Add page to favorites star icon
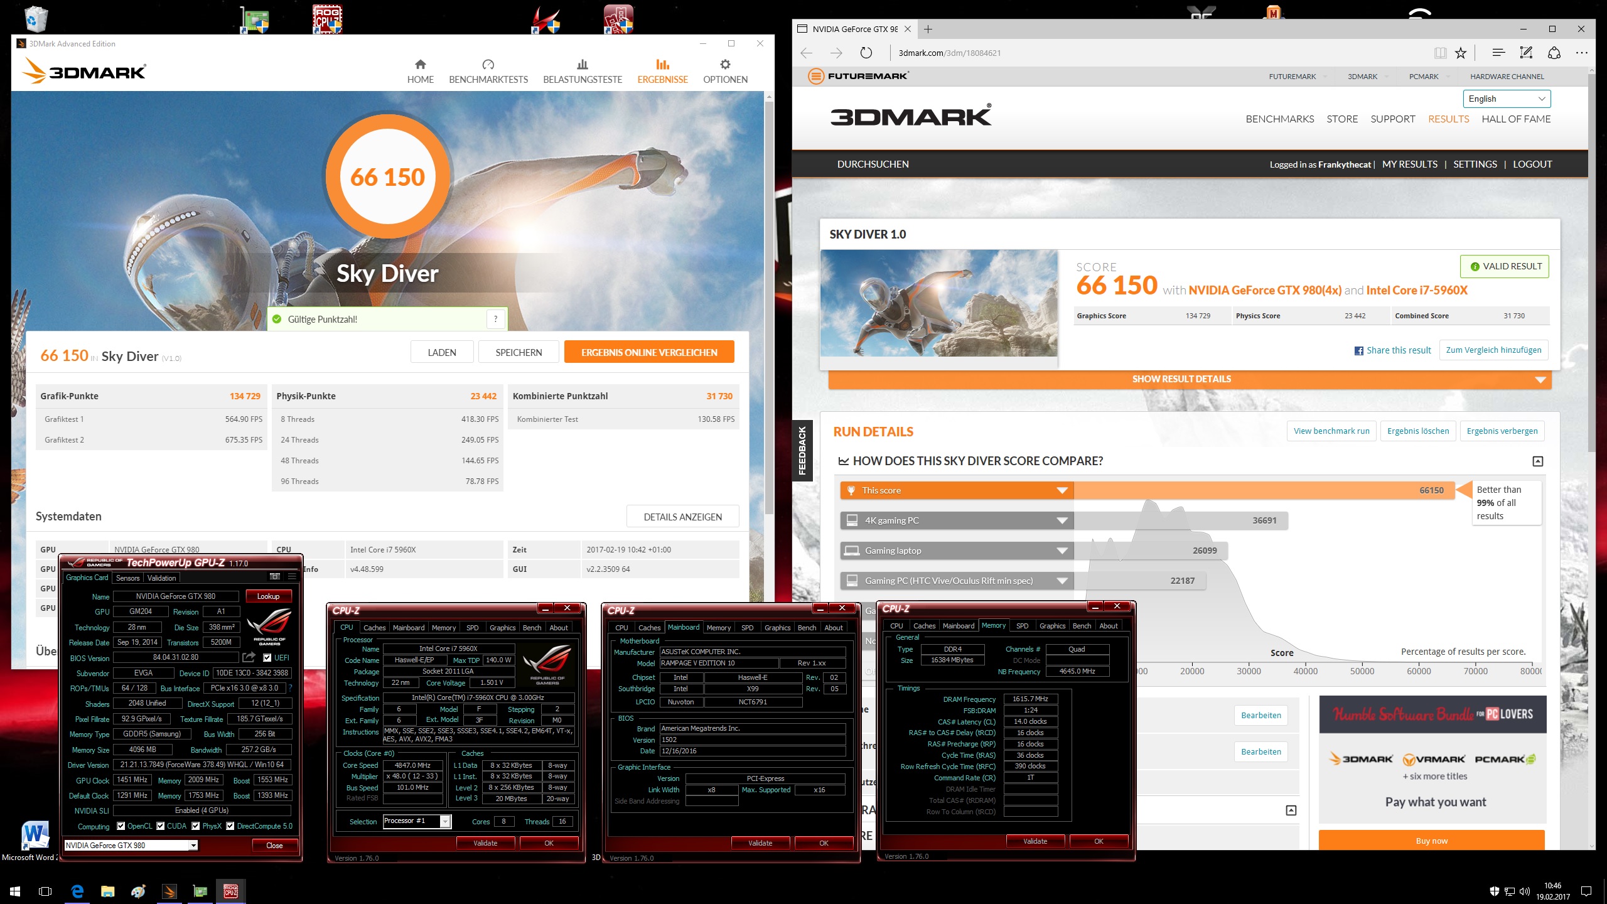This screenshot has height=904, width=1607. coord(1461,53)
